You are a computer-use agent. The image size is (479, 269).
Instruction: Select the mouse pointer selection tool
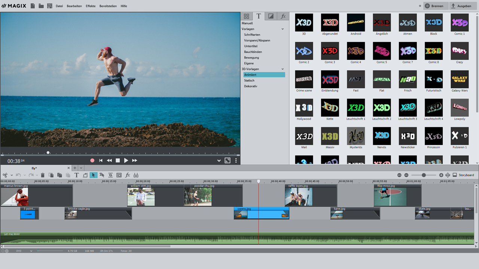pyautogui.click(x=94, y=175)
